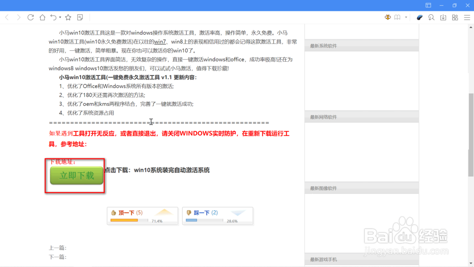Go forward to next page

tap(19, 18)
